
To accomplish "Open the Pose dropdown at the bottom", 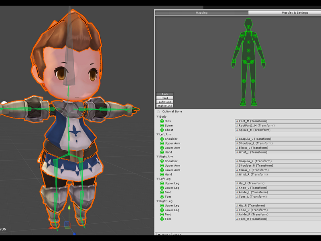I will tap(177, 234).
